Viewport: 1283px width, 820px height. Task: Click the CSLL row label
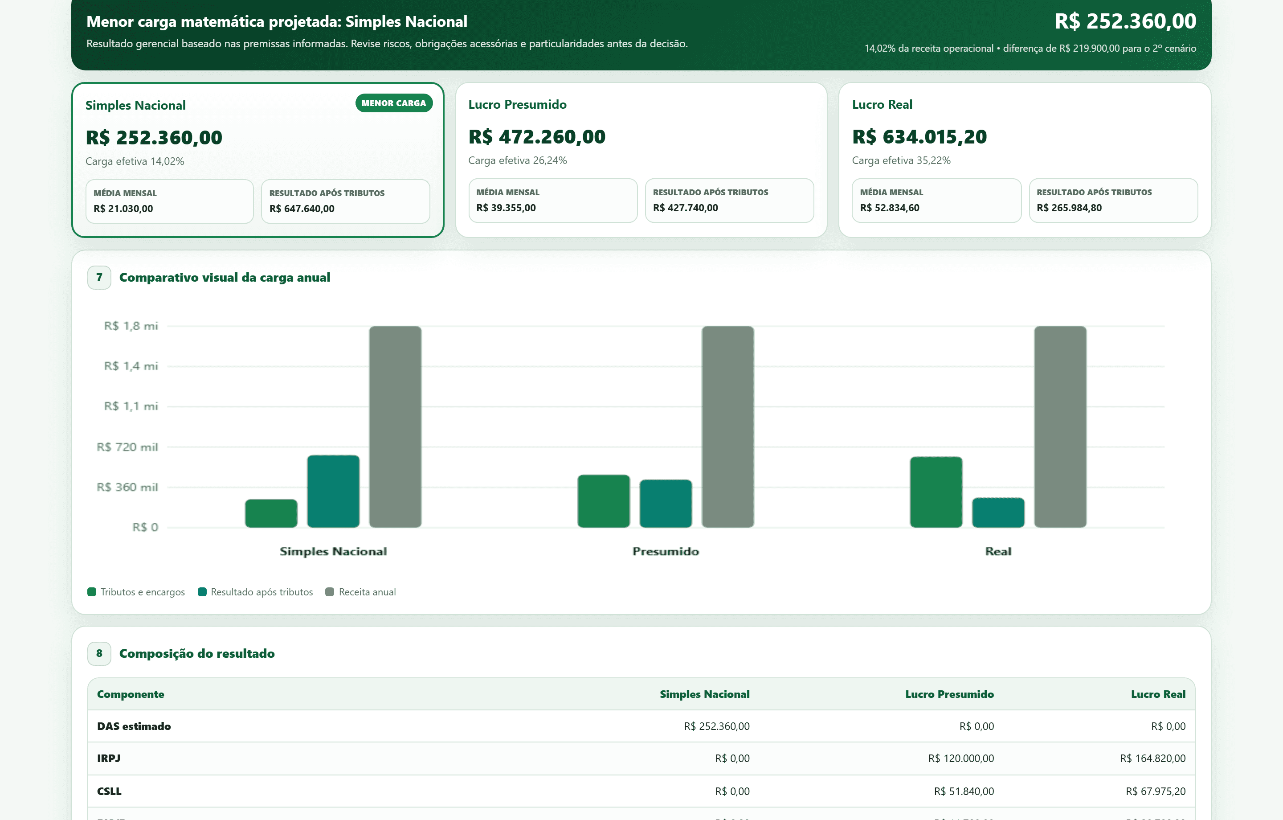tap(109, 791)
